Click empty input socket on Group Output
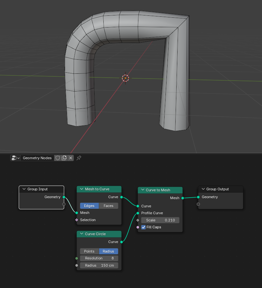The width and height of the screenshot is (262, 288). pyautogui.click(x=198, y=204)
